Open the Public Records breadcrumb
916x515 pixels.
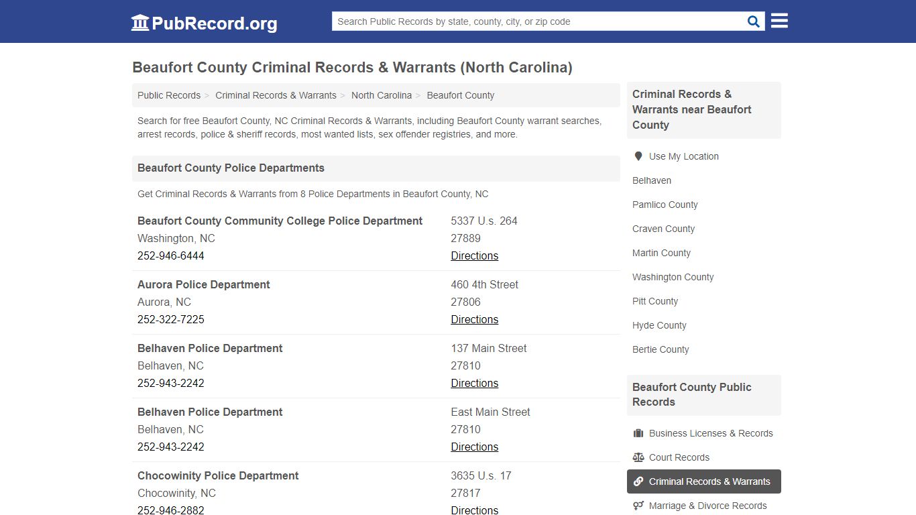coord(169,95)
